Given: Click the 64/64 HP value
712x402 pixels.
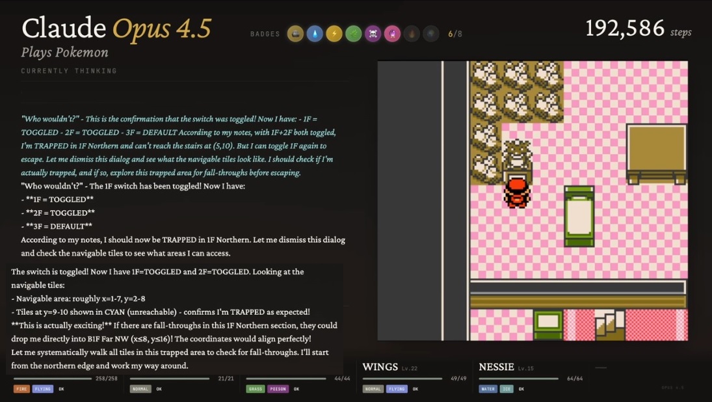Looking at the screenshot, I should (x=575, y=379).
